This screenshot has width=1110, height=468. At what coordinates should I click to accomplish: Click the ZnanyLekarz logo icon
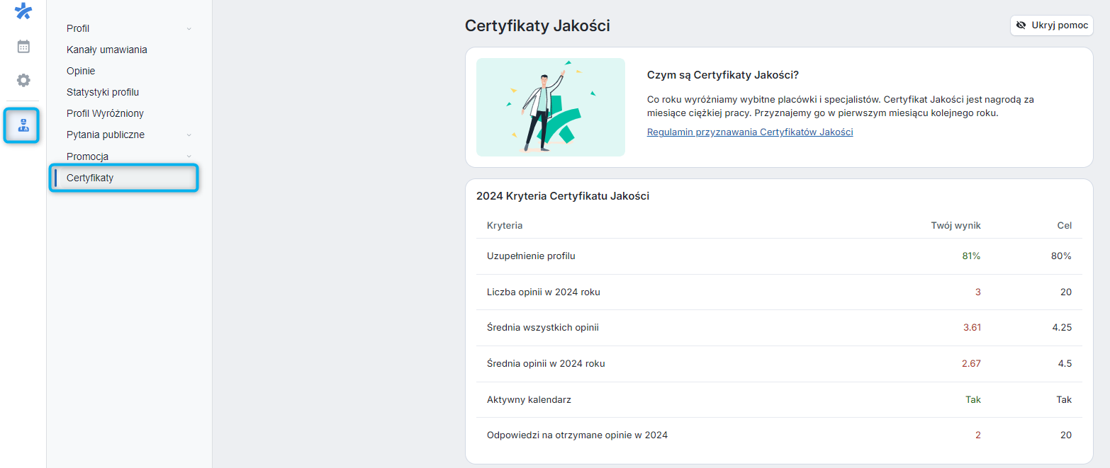click(x=23, y=11)
